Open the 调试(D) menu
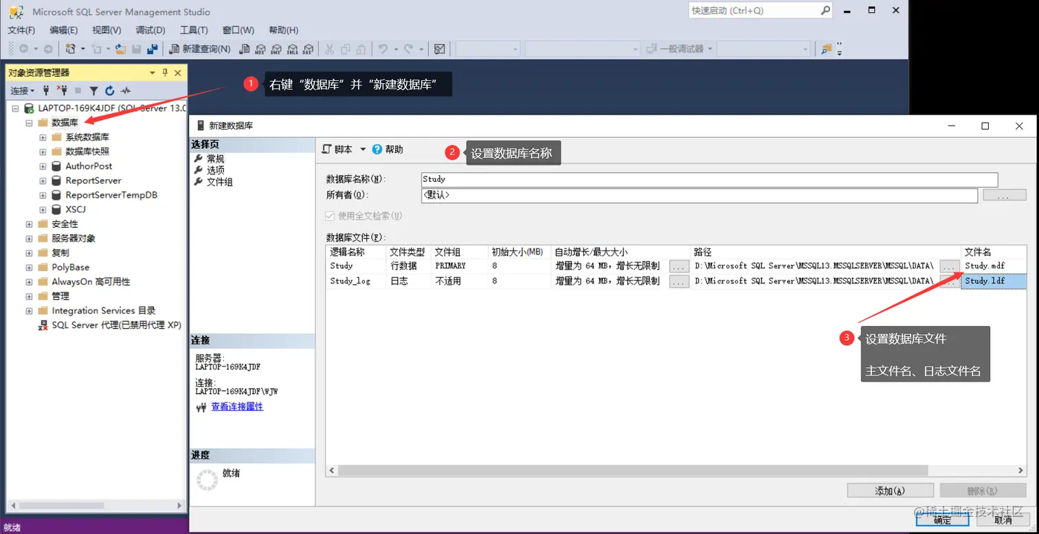The image size is (1039, 534). click(150, 30)
